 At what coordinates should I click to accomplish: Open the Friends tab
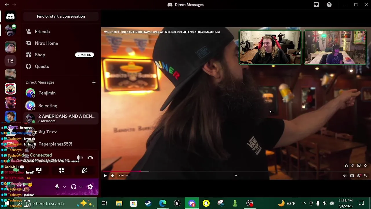[x=61, y=32]
